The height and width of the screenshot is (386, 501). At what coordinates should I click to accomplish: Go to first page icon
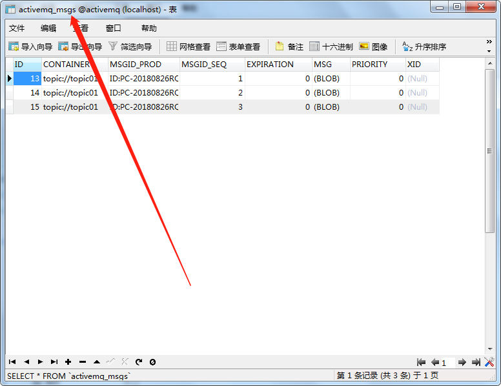pyautogui.click(x=421, y=362)
